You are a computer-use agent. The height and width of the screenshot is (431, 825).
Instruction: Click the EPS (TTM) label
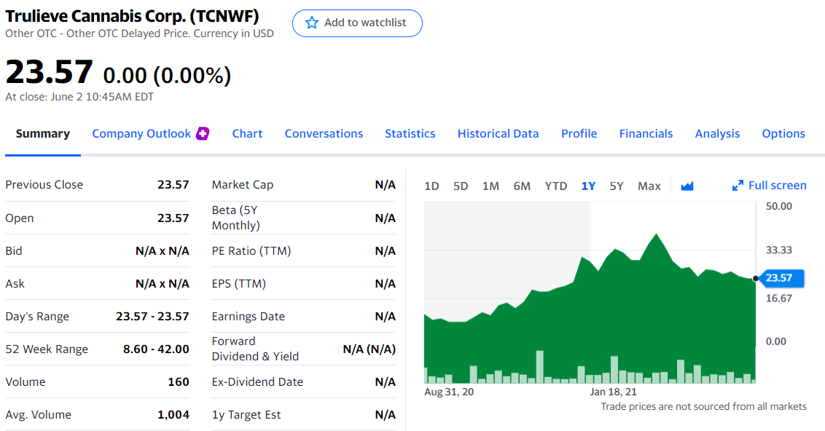point(238,284)
